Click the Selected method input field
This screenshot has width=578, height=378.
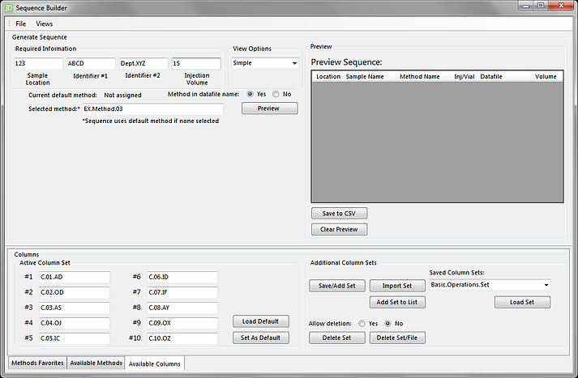tap(152, 109)
